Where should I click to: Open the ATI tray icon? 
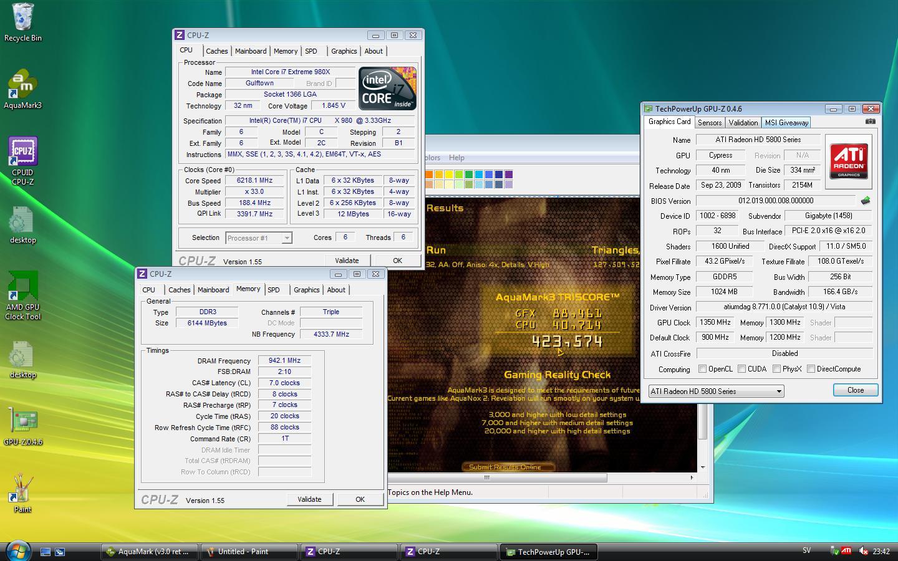point(846,551)
